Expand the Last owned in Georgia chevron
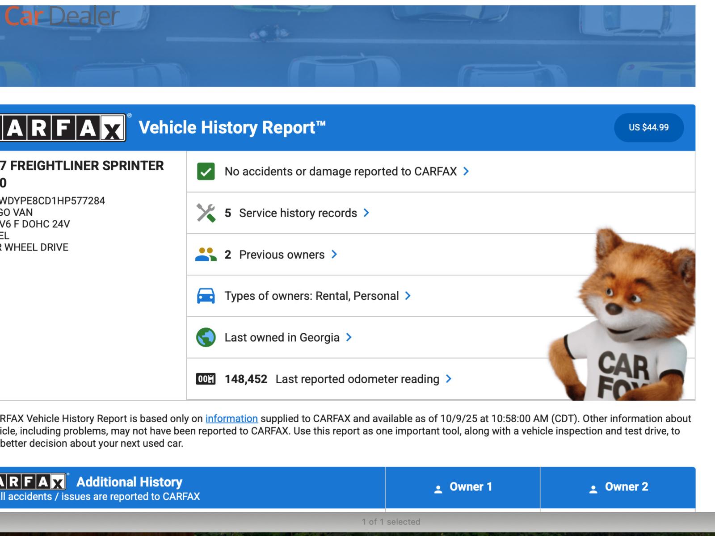Viewport: 715px width, 536px height. tap(349, 338)
